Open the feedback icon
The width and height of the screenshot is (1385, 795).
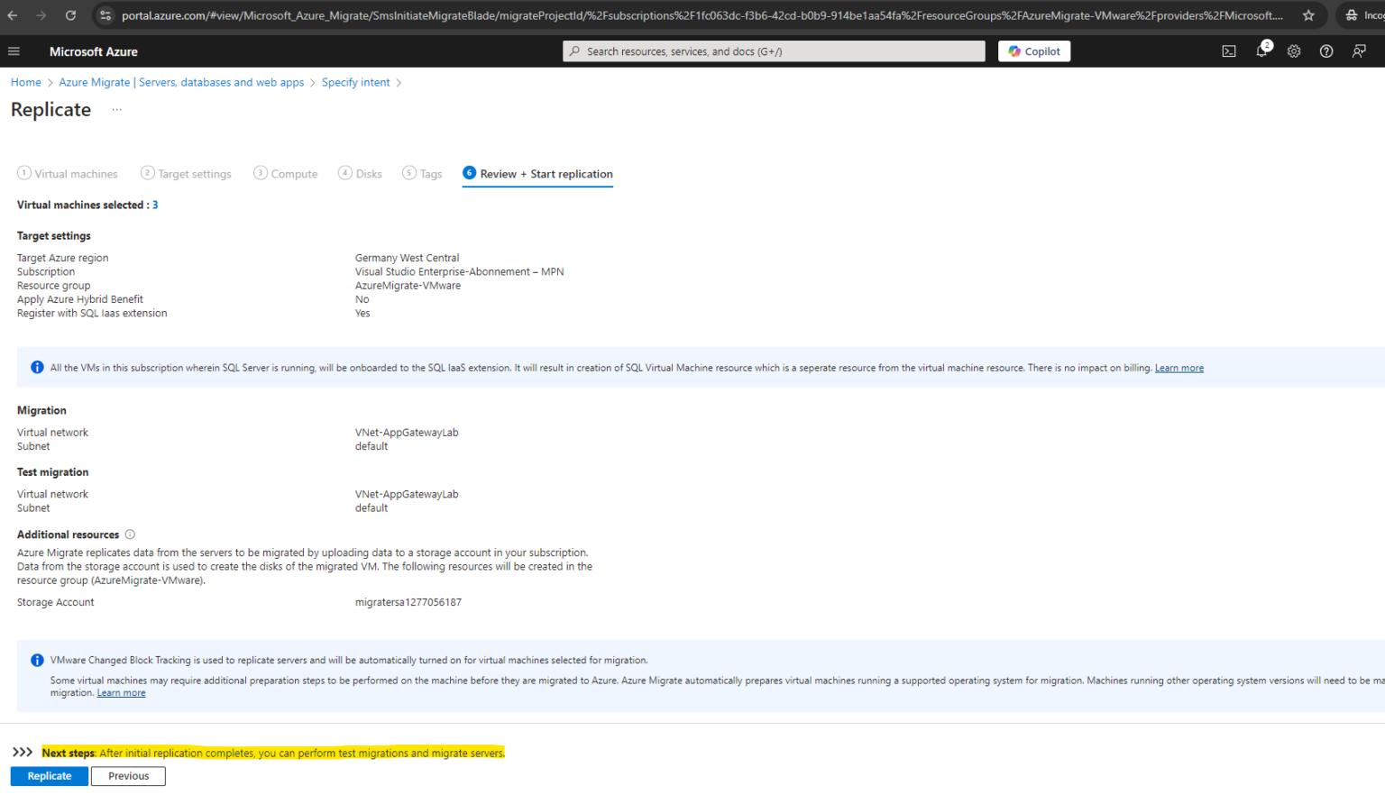[x=1359, y=51]
